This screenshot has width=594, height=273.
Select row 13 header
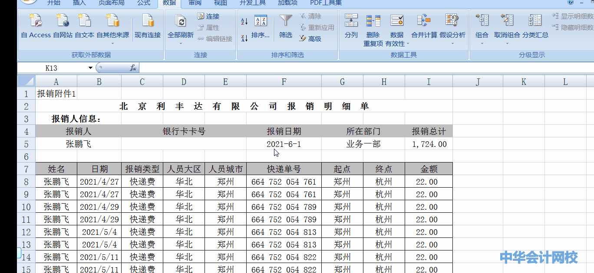coord(26,244)
